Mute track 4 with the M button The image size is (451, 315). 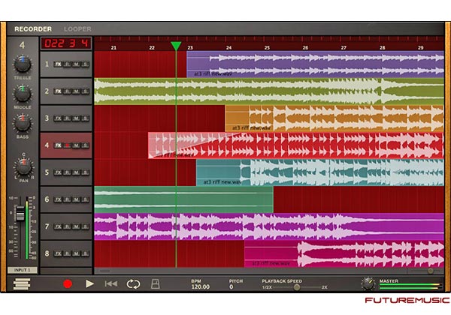click(x=76, y=145)
